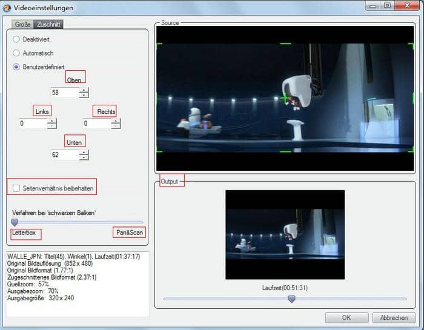The height and width of the screenshot is (330, 424).
Task: Click 'Quellzoom: 57%' text
Action: (x=28, y=285)
